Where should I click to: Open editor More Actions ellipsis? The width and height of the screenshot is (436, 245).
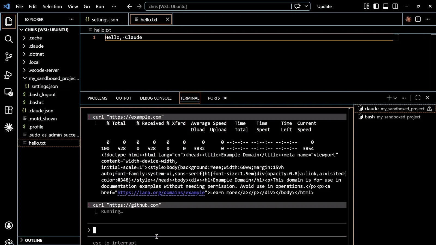pyautogui.click(x=428, y=19)
